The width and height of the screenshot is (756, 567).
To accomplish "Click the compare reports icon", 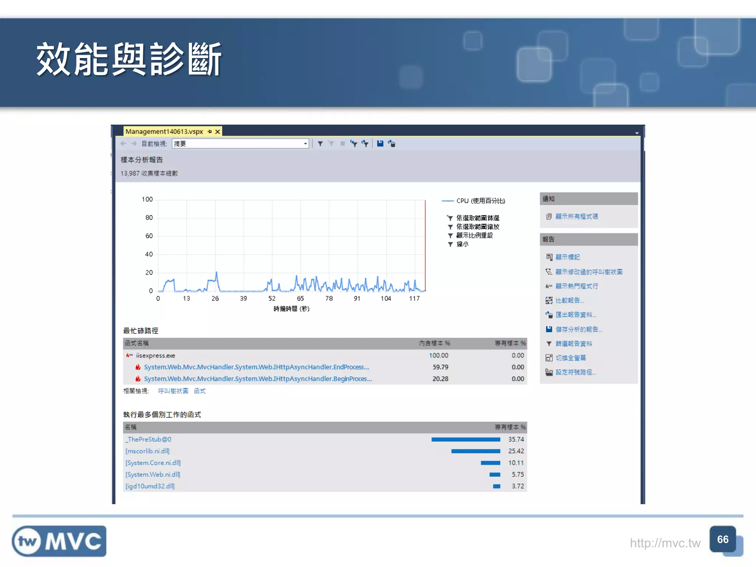I will [x=549, y=300].
